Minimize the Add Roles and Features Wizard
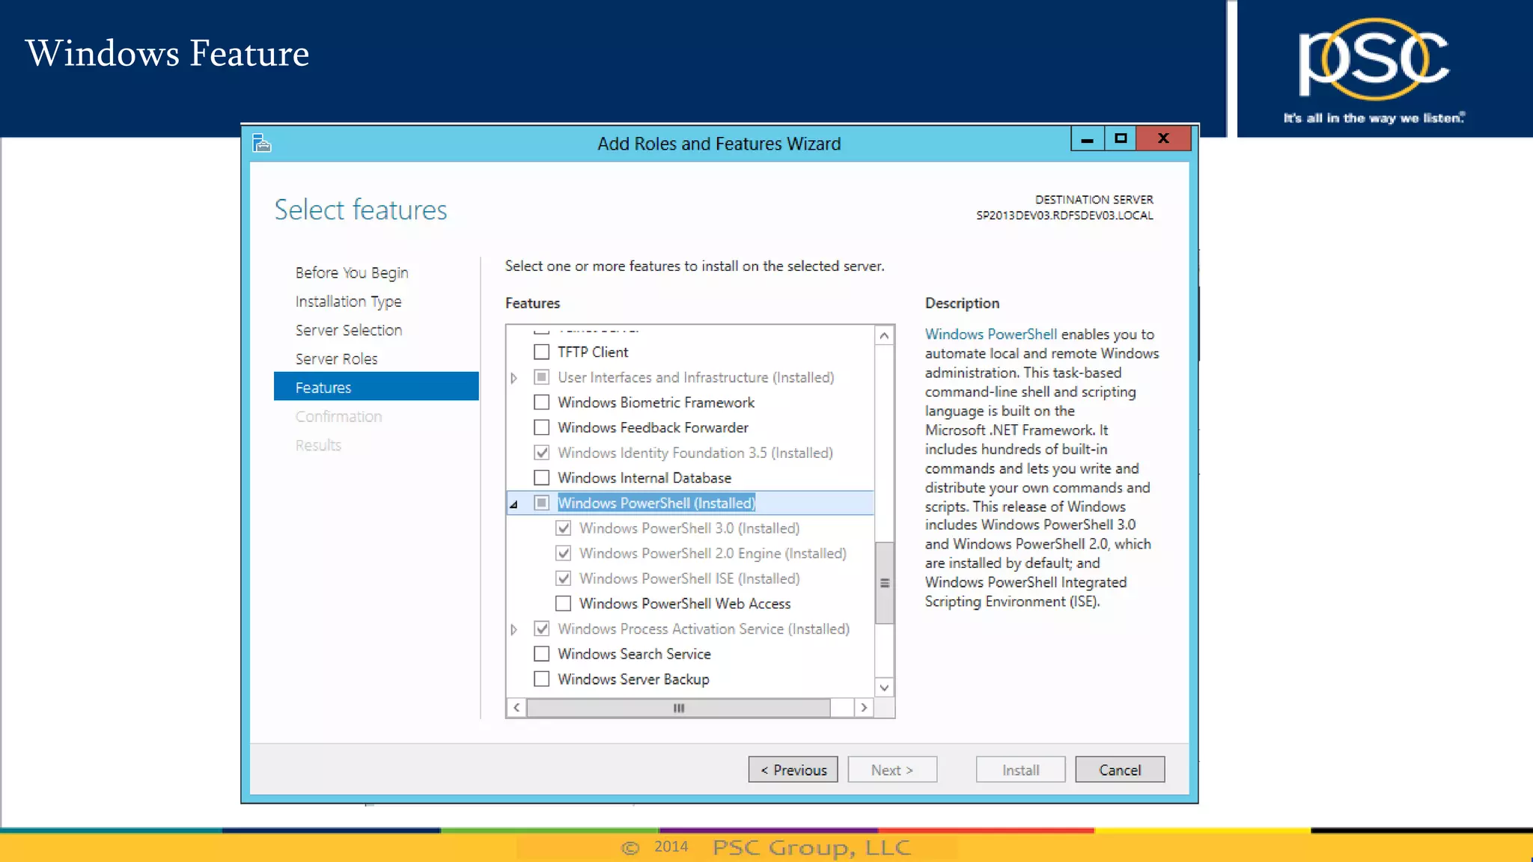The width and height of the screenshot is (1533, 862). [1088, 138]
